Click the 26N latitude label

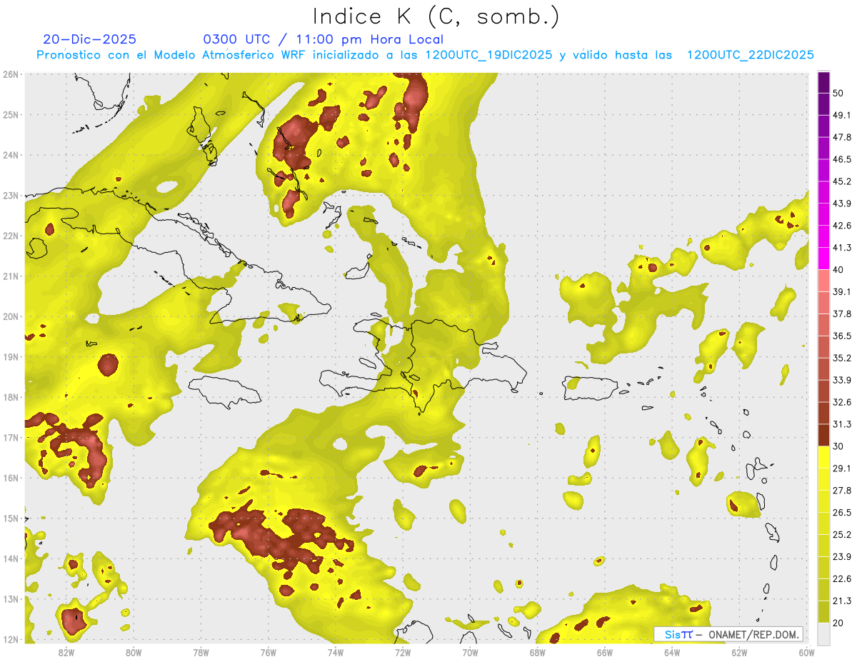tap(11, 74)
